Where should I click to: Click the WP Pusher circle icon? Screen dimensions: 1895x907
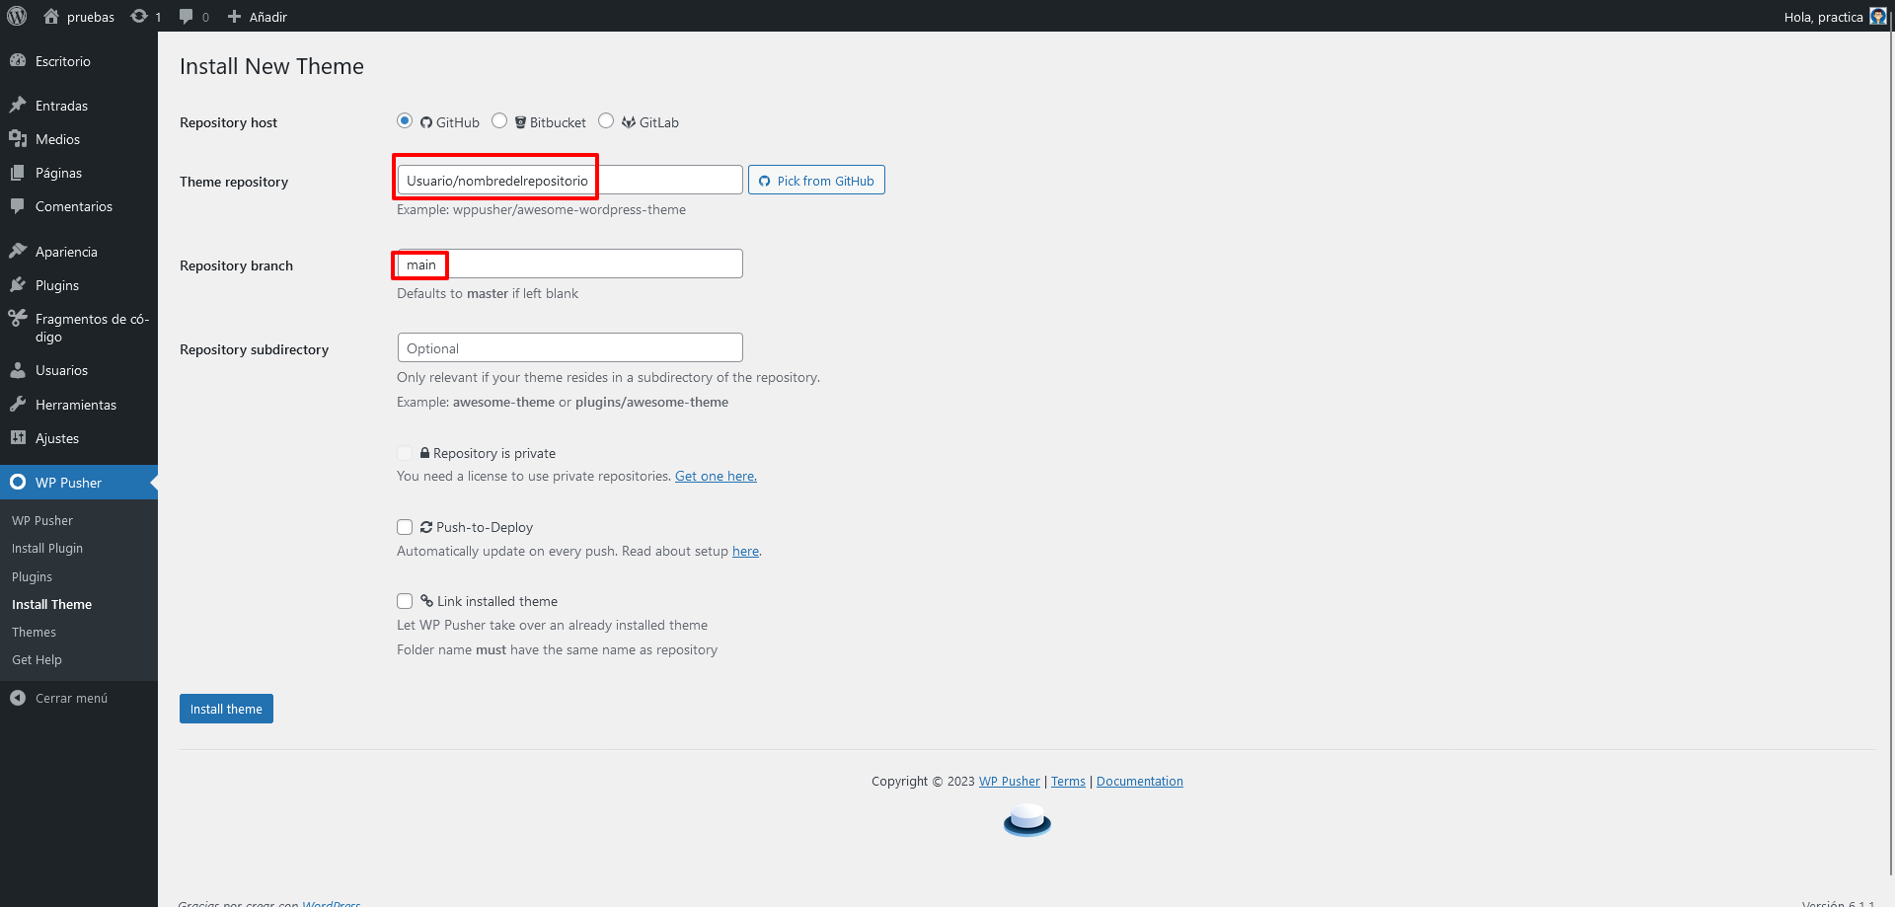click(x=18, y=483)
